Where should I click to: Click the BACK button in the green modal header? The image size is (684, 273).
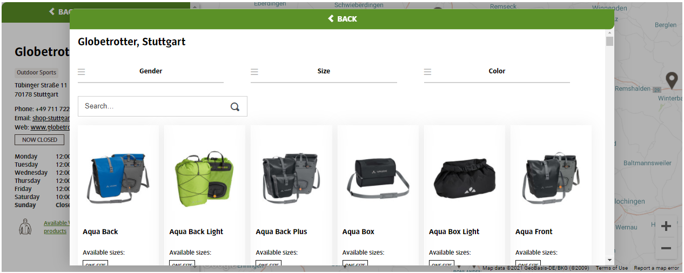tap(342, 19)
